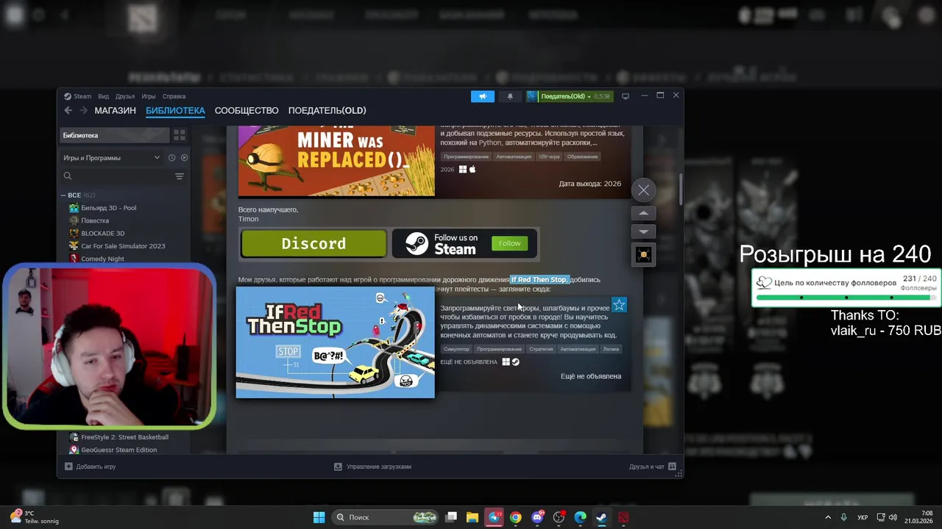Screen dimensions: 942x529
Task: Open the Игры и Программы dropdown
Action: tap(111, 158)
